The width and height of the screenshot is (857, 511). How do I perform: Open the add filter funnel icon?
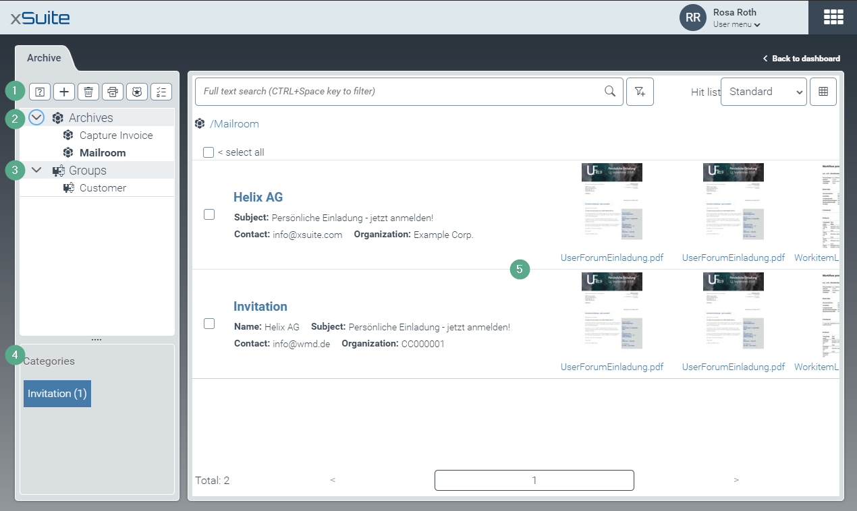coord(640,92)
